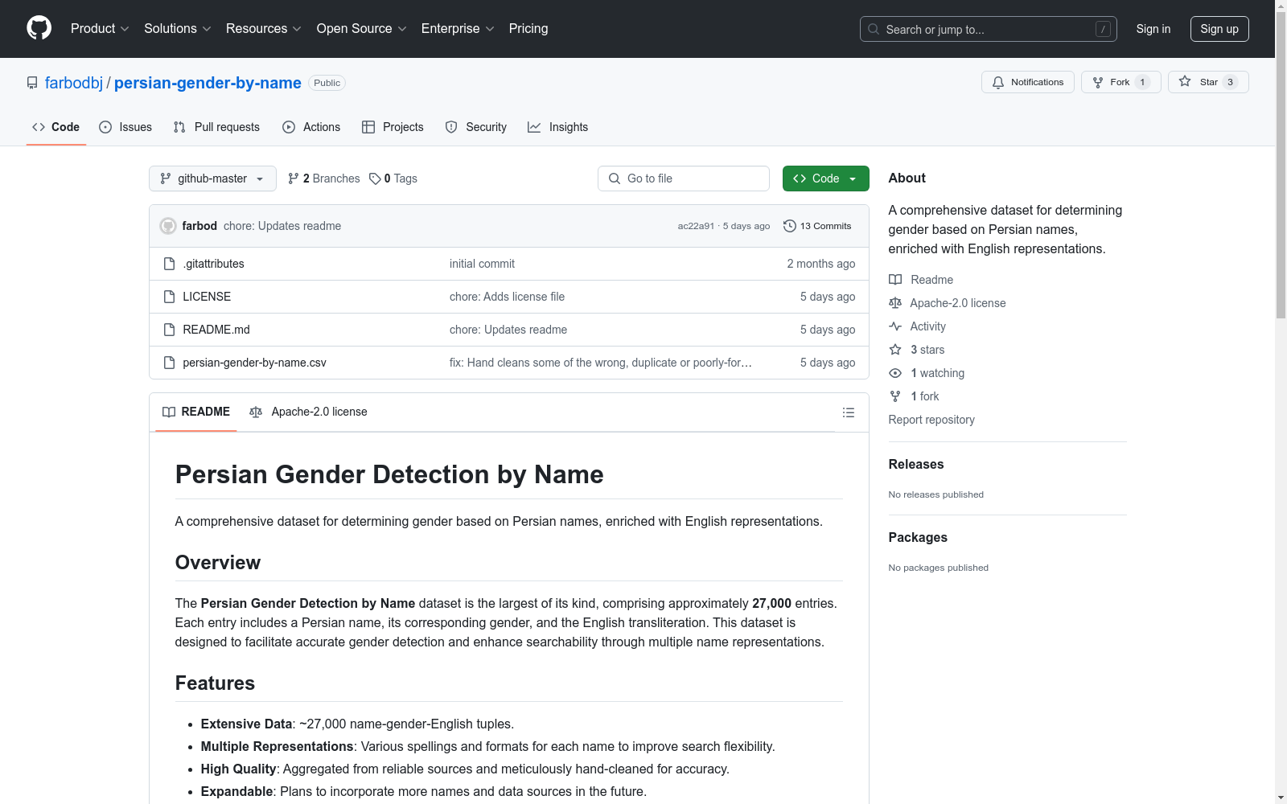Open the 'chore: Adds license file' commit message
This screenshot has width=1287, height=804.
click(507, 297)
